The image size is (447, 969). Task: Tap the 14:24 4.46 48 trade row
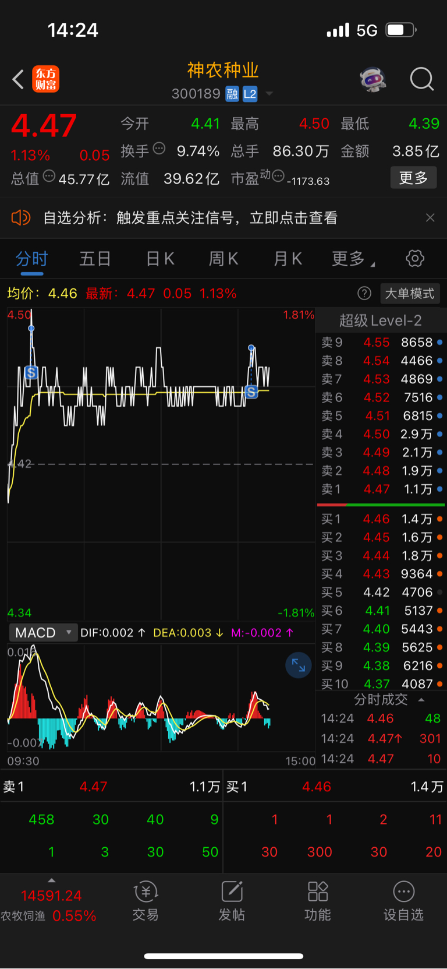(381, 719)
